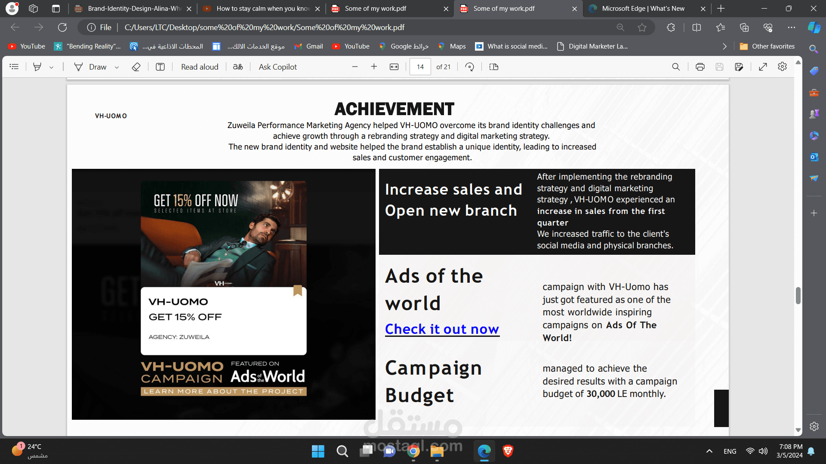This screenshot has height=464, width=826.
Task: Click the Add text tool icon
Action: (160, 67)
